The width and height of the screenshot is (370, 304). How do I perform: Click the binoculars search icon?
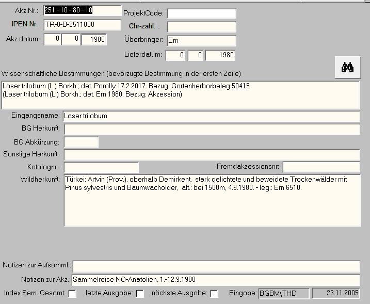[347, 68]
